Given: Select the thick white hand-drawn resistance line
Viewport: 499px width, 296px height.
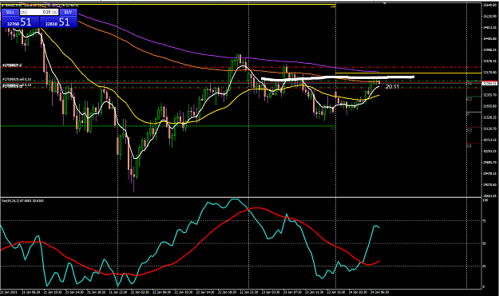Looking at the screenshot, I should (338, 77).
